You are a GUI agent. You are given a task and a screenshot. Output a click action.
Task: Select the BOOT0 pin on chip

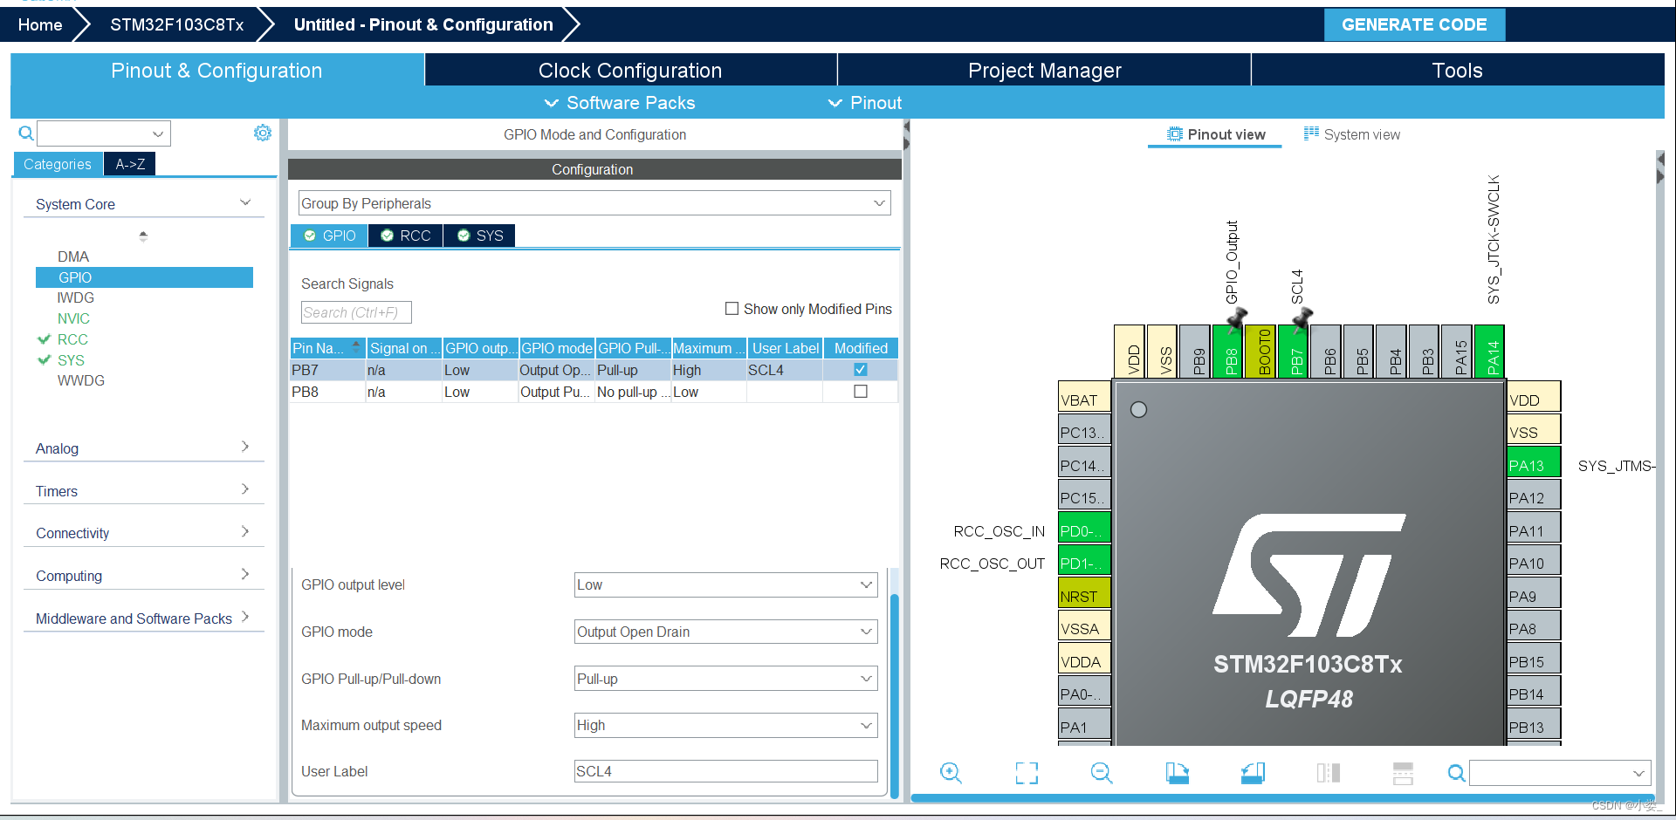click(1260, 351)
